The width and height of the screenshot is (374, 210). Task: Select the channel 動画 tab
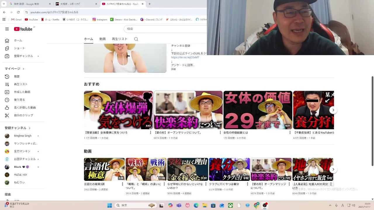102,39
